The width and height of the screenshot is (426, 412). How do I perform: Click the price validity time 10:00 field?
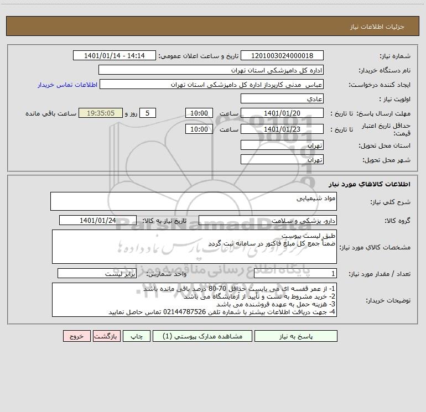(x=199, y=129)
